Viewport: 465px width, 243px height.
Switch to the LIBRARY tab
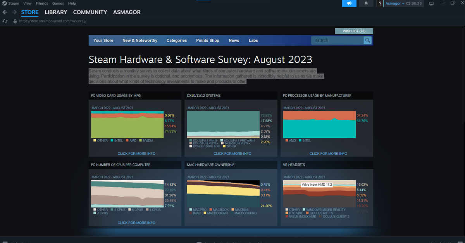[x=56, y=12]
